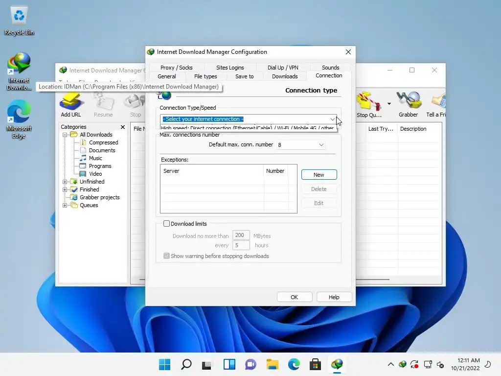Open Chat app on taskbar
The image size is (501, 376).
tap(251, 364)
